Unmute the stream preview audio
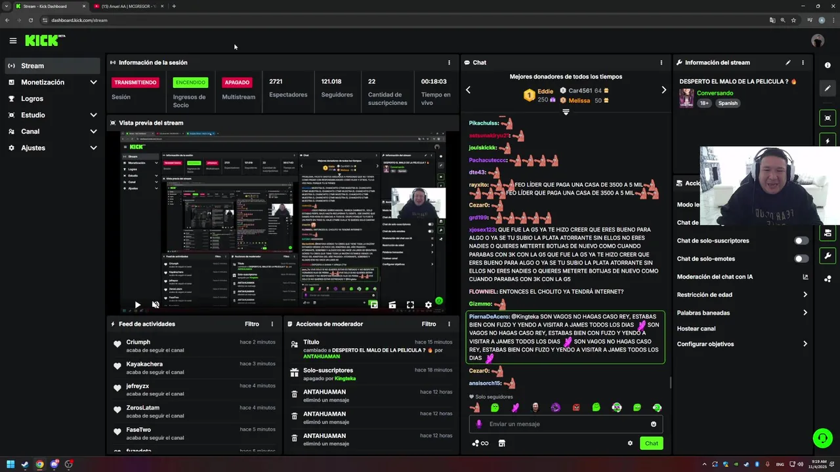 tap(156, 305)
